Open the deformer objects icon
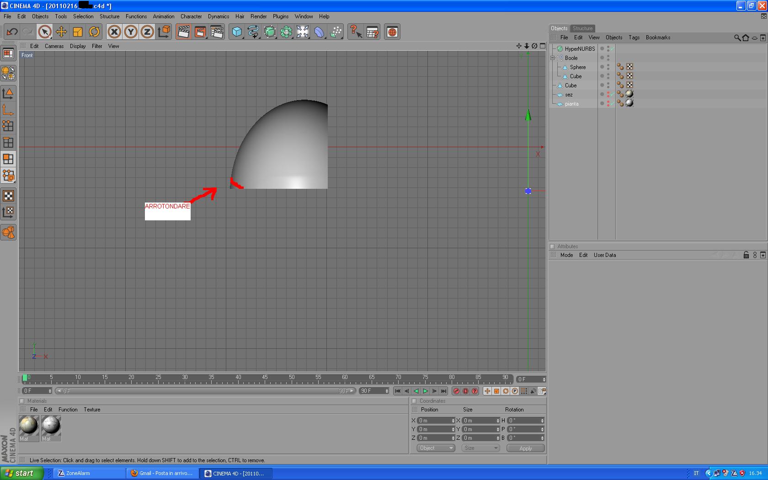768x480 pixels. point(319,32)
